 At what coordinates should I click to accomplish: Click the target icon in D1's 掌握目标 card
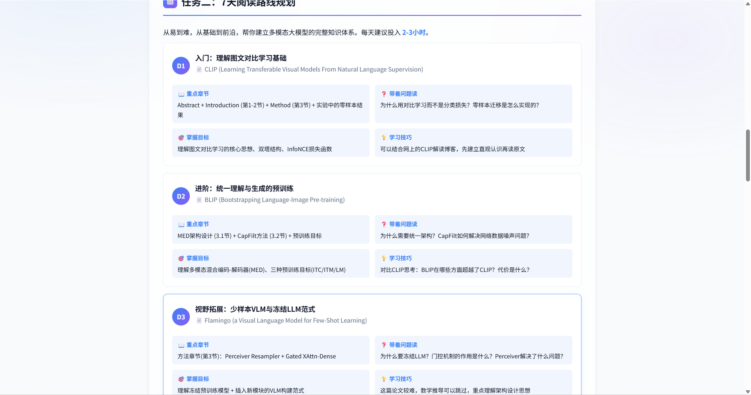coord(181,138)
